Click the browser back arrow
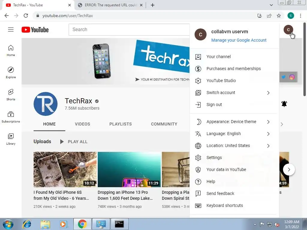The height and width of the screenshot is (230, 307). 7,16
